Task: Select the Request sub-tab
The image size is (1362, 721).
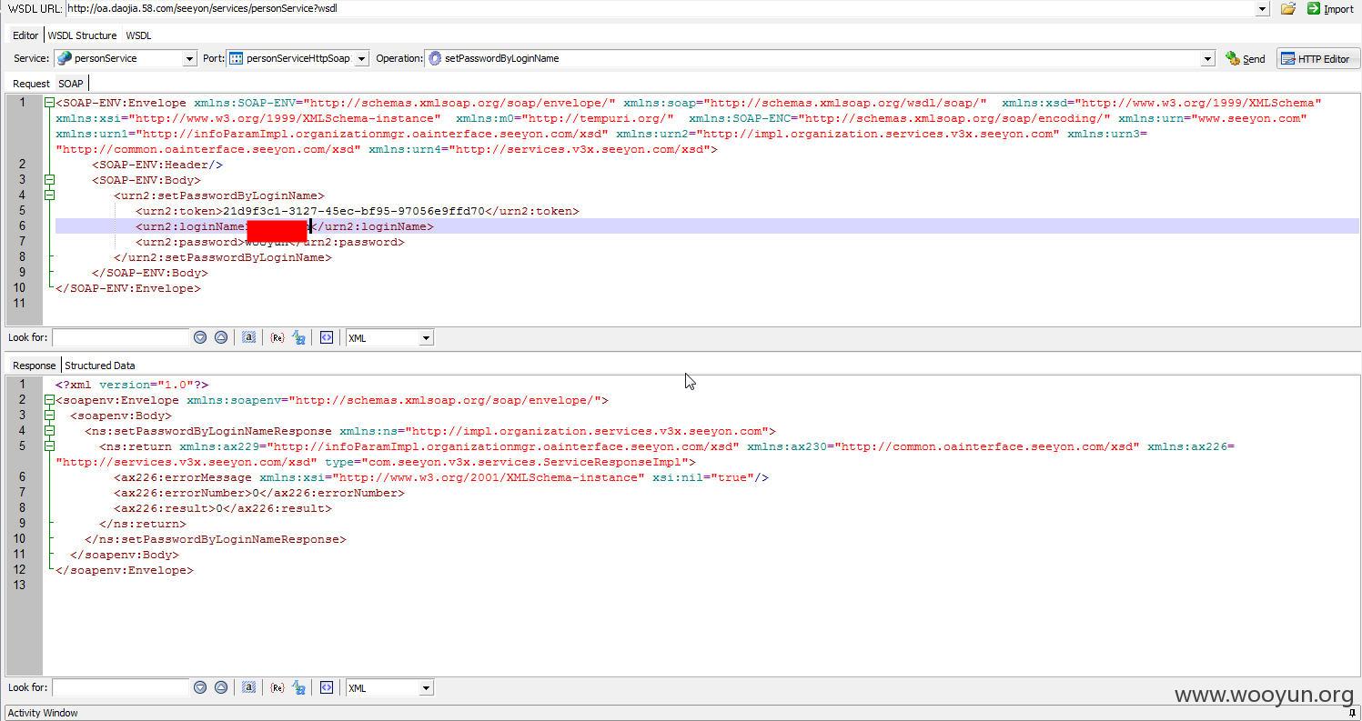Action: tap(31, 83)
